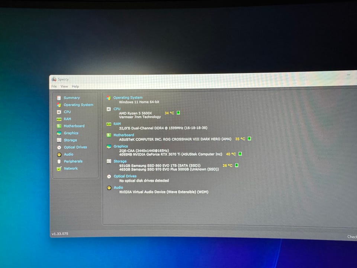Screen dimensions: 357x268
Task: Select the AMD Ryzen 5 5600X text
Action: tap(135, 113)
